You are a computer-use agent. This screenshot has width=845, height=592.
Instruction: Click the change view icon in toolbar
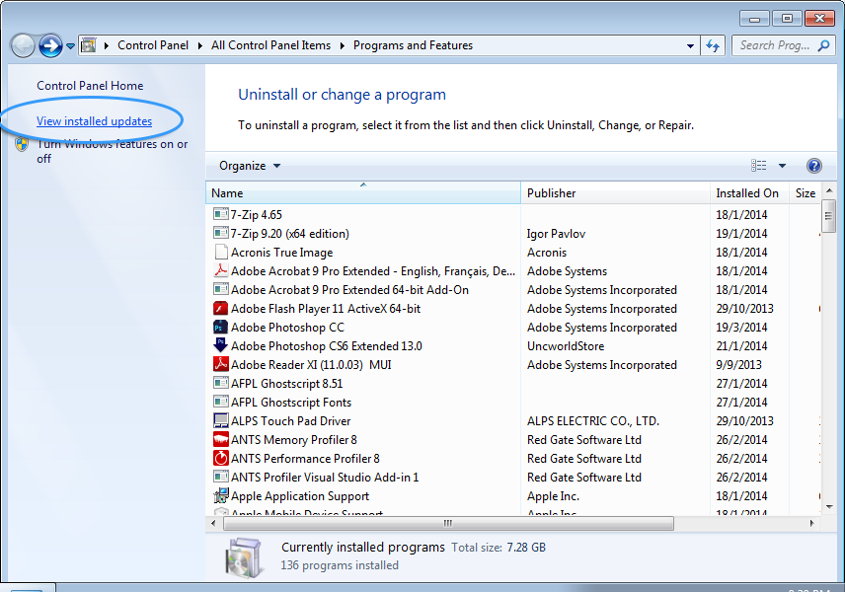click(x=759, y=166)
